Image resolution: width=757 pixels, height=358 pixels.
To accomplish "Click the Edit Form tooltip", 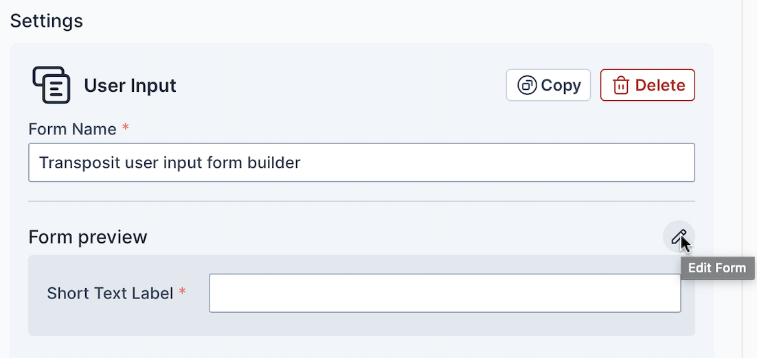I will coord(716,268).
